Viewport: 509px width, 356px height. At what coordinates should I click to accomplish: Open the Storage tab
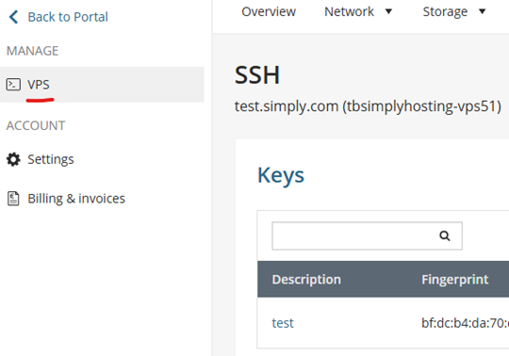[x=445, y=11]
